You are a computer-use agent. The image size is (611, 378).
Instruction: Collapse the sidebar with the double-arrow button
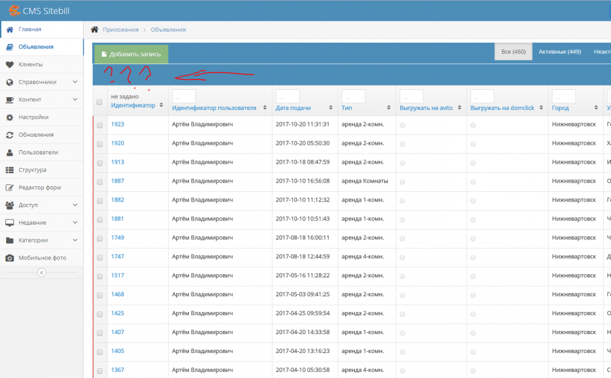42,272
